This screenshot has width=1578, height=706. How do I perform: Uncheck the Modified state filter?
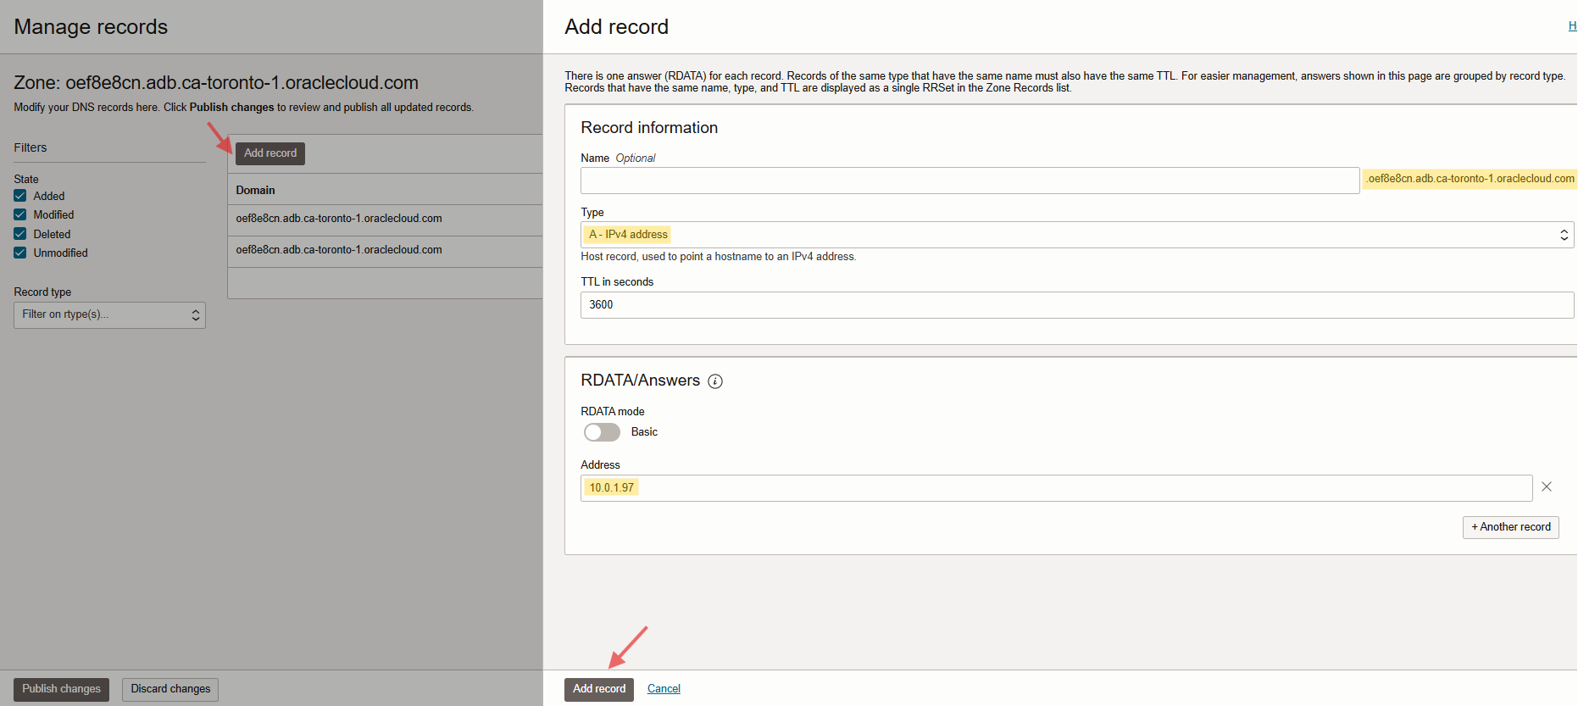click(x=20, y=215)
